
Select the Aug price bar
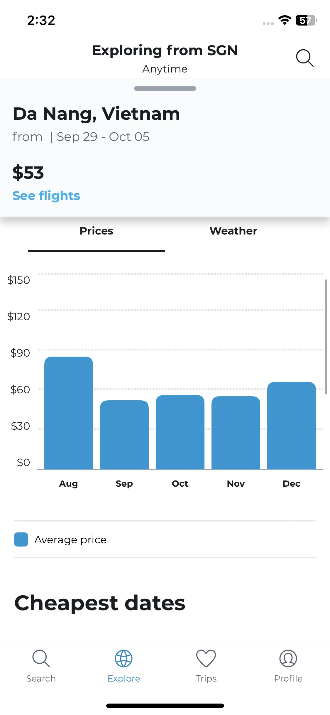click(x=69, y=413)
